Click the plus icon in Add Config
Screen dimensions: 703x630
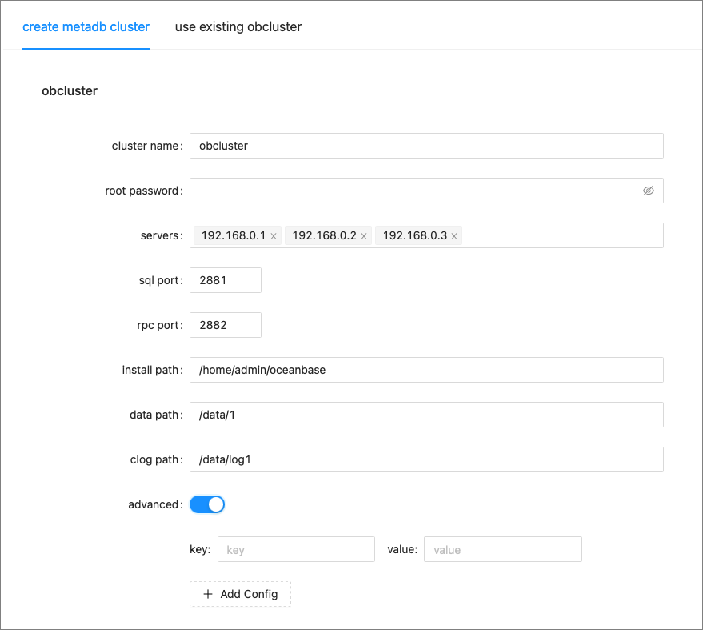208,594
